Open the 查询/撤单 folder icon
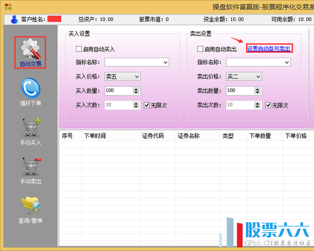Viewport: 314px width, 251px height. (x=30, y=206)
